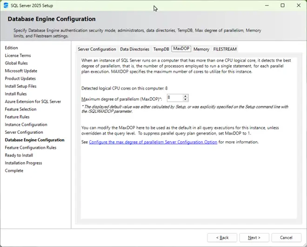
Task: Select the MaxDOP tab
Action: (181, 49)
